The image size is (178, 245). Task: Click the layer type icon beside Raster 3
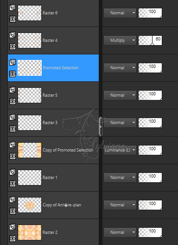(13, 117)
